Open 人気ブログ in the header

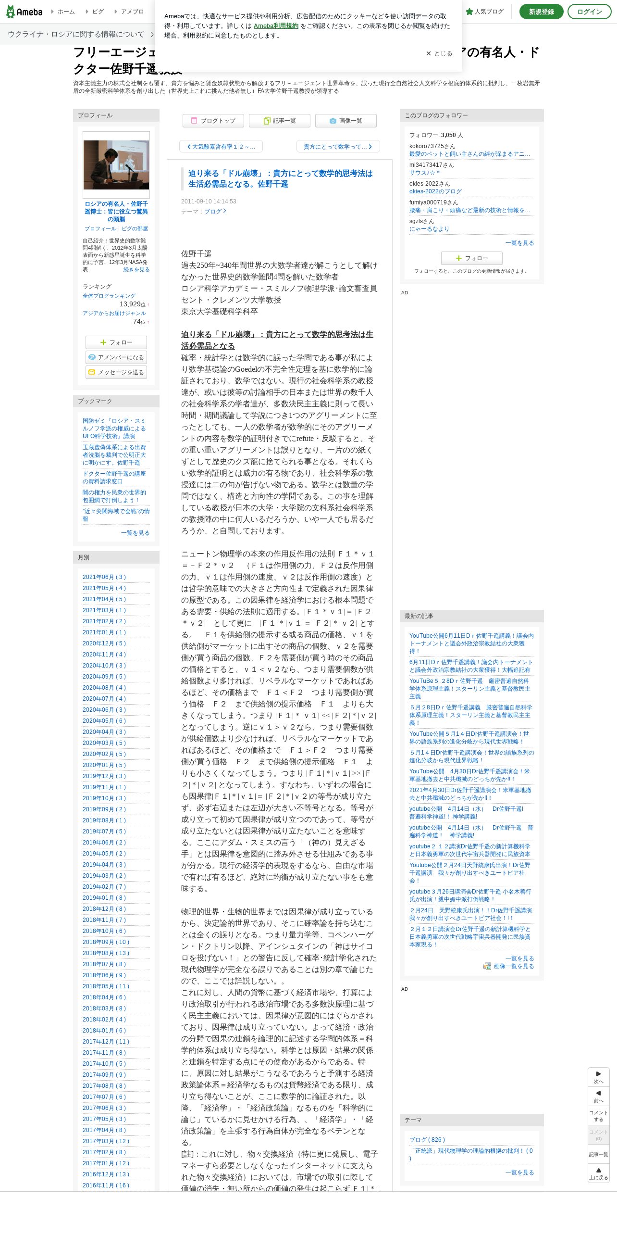coord(484,12)
